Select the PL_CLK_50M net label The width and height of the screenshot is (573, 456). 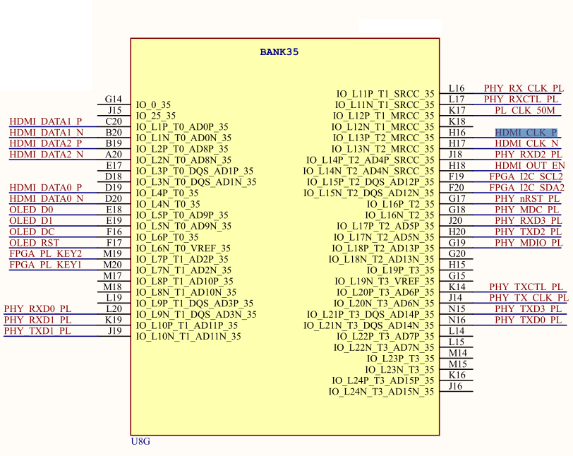click(525, 110)
